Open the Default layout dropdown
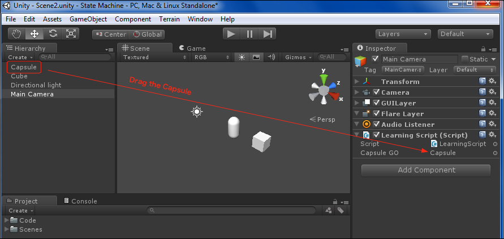Screen dimensions: 504x239 coord(465,34)
